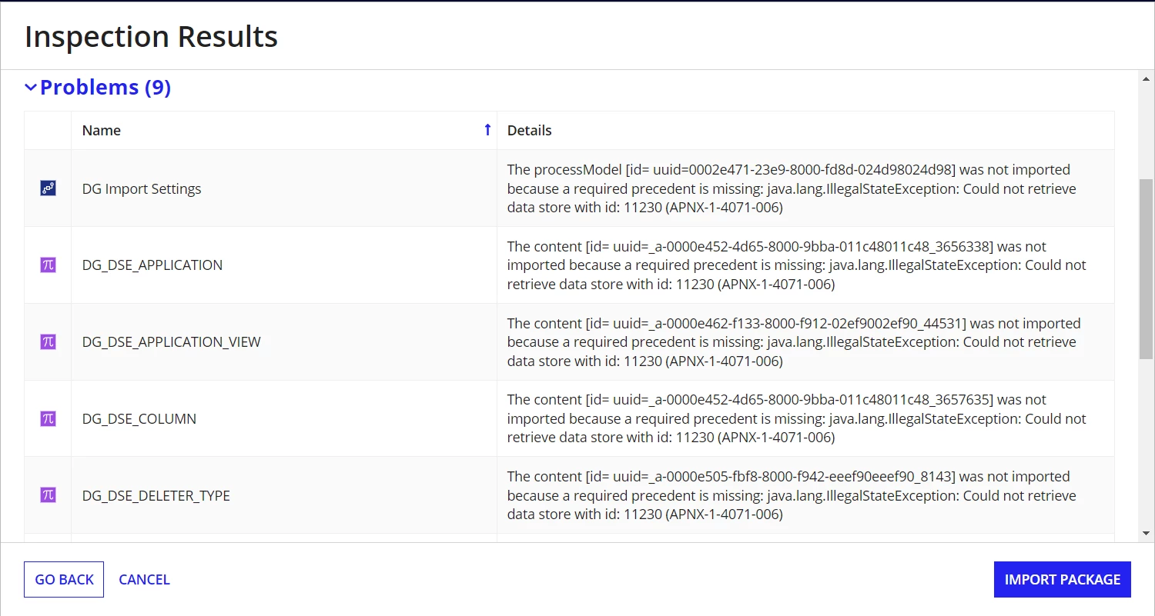Click the constant icon beside DG_DSE_APPLICATION
The height and width of the screenshot is (616, 1155).
click(48, 265)
